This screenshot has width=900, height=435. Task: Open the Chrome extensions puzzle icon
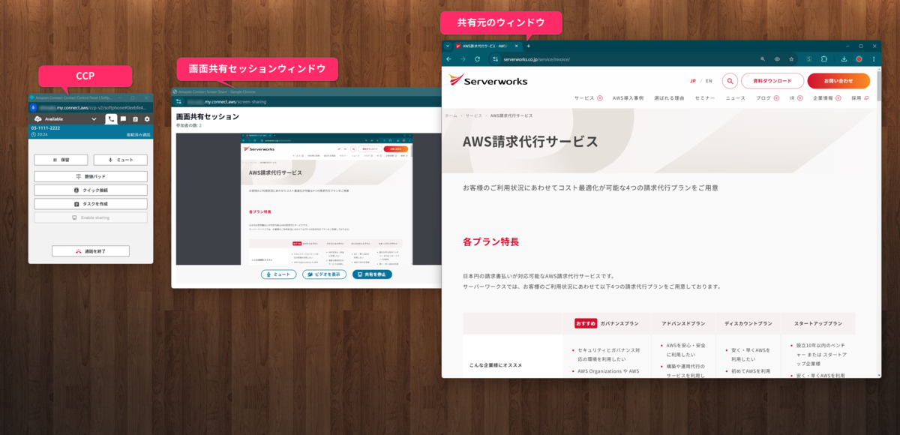pos(823,58)
